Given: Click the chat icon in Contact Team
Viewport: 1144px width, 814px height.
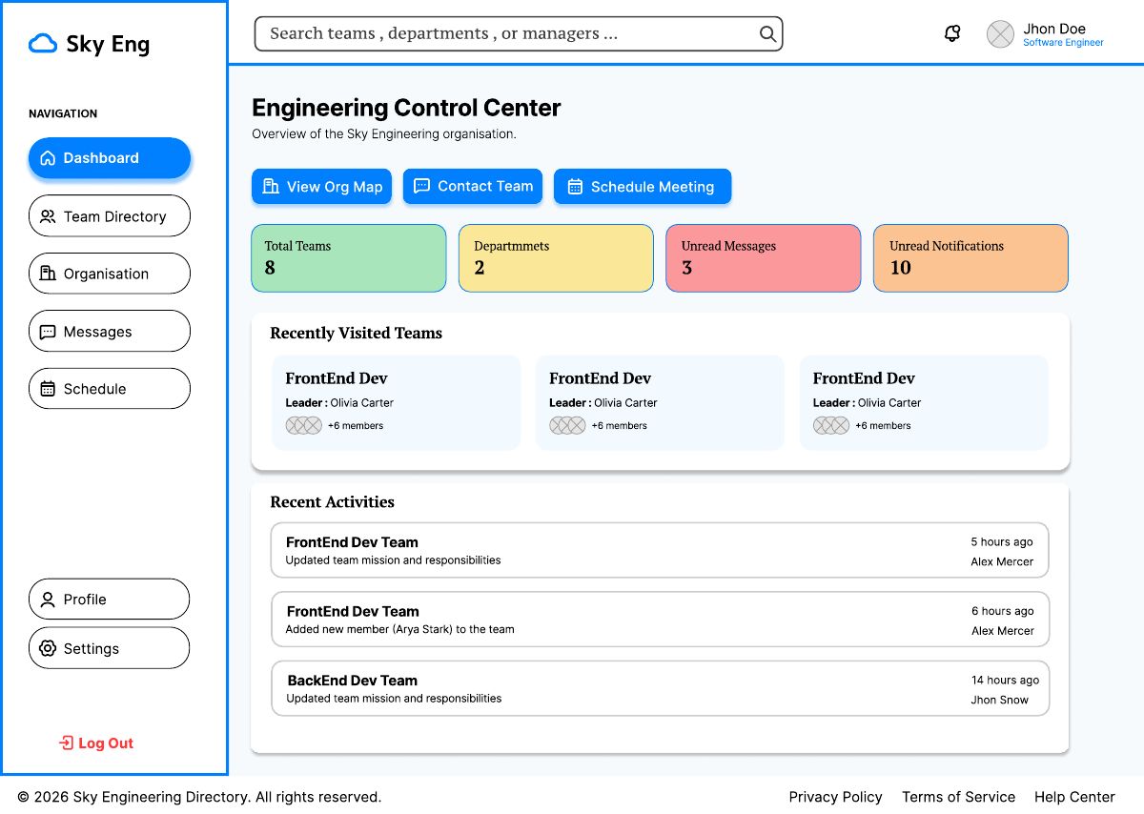Looking at the screenshot, I should (421, 186).
